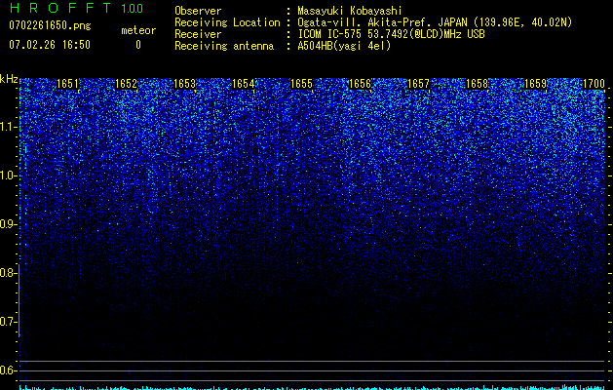613x390 pixels.
Task: Click time marker 1651
Action: coord(67,84)
